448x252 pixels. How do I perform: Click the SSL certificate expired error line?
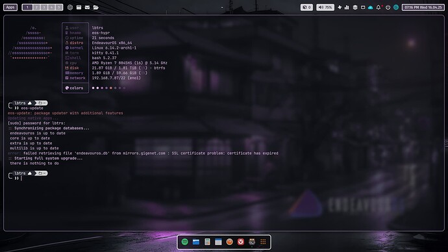143,153
